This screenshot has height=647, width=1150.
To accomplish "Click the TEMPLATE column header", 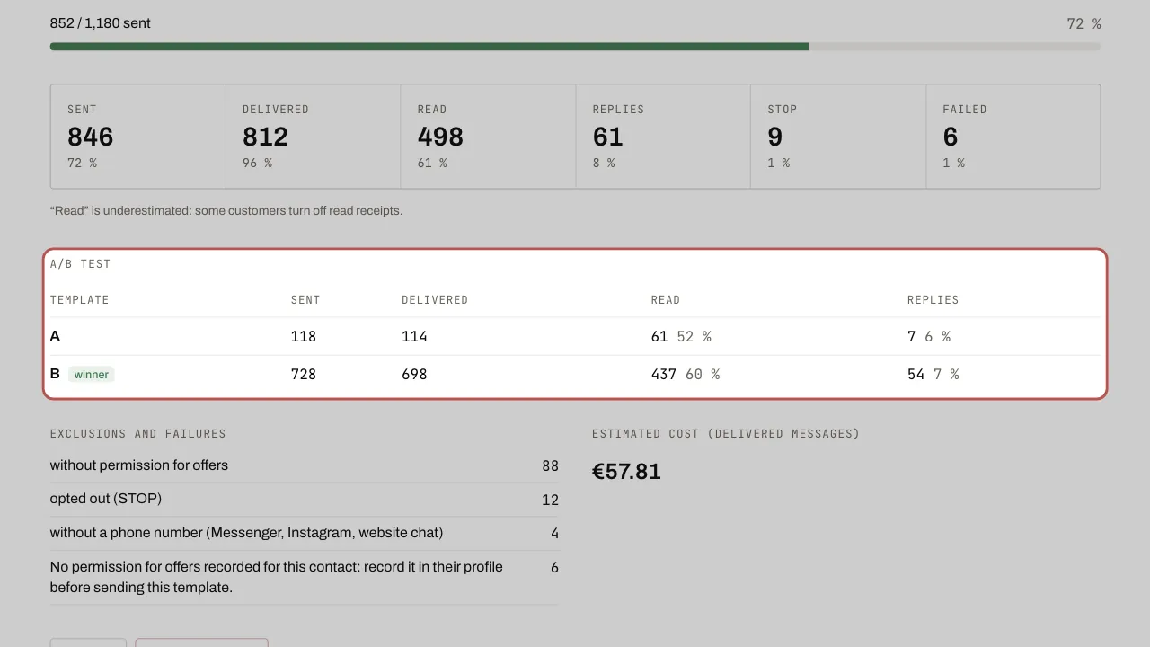I will [80, 300].
